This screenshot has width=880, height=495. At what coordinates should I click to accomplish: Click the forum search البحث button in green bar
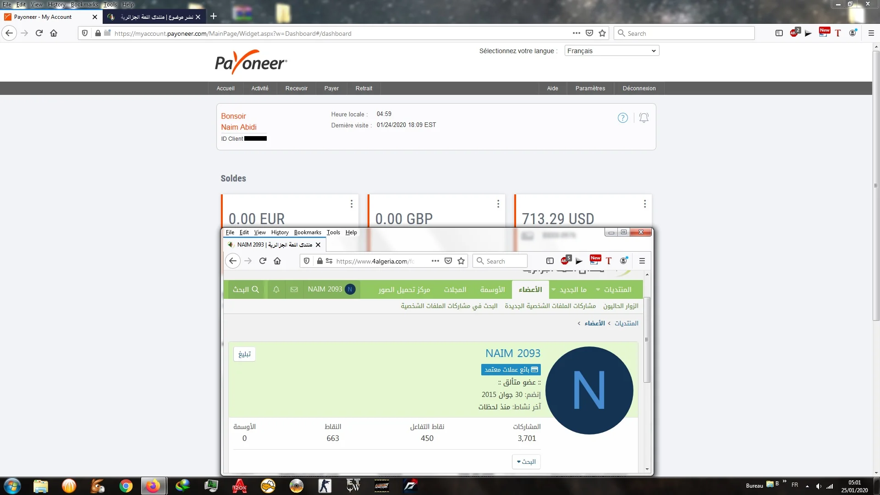(246, 290)
